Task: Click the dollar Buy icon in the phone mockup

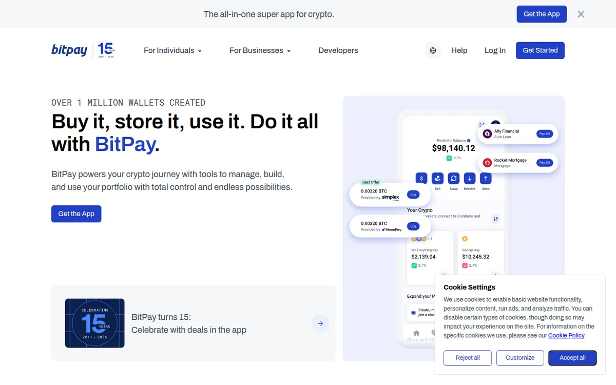Action: (x=421, y=178)
